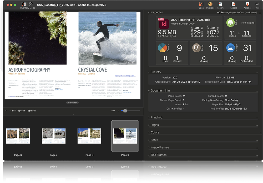Open the youtu.be link in preview
The height and width of the screenshot is (183, 263).
pos(124,76)
